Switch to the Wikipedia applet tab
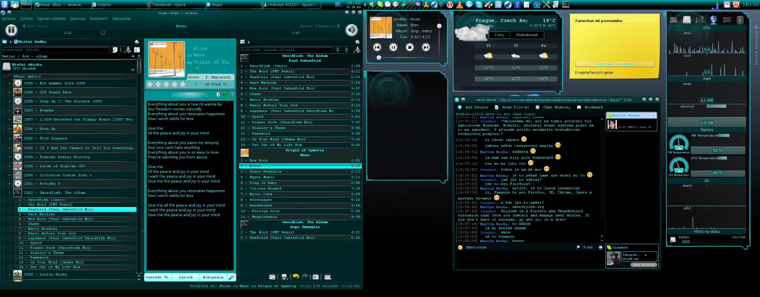The height and width of the screenshot is (297, 760). tap(213, 277)
